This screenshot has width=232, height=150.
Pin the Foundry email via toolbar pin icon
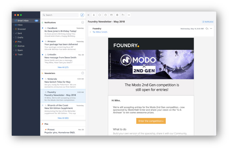point(94,15)
